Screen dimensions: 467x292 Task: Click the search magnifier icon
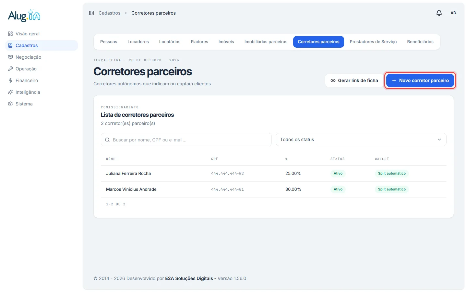coord(107,140)
